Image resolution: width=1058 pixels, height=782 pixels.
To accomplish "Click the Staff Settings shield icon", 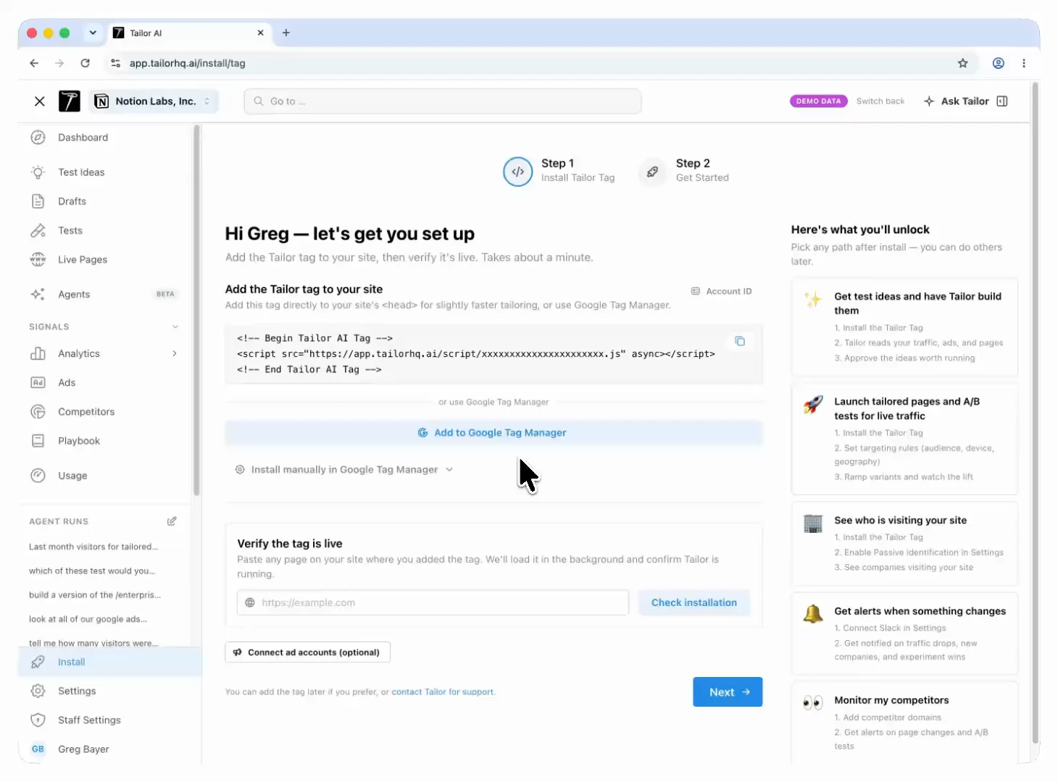I will [x=38, y=720].
